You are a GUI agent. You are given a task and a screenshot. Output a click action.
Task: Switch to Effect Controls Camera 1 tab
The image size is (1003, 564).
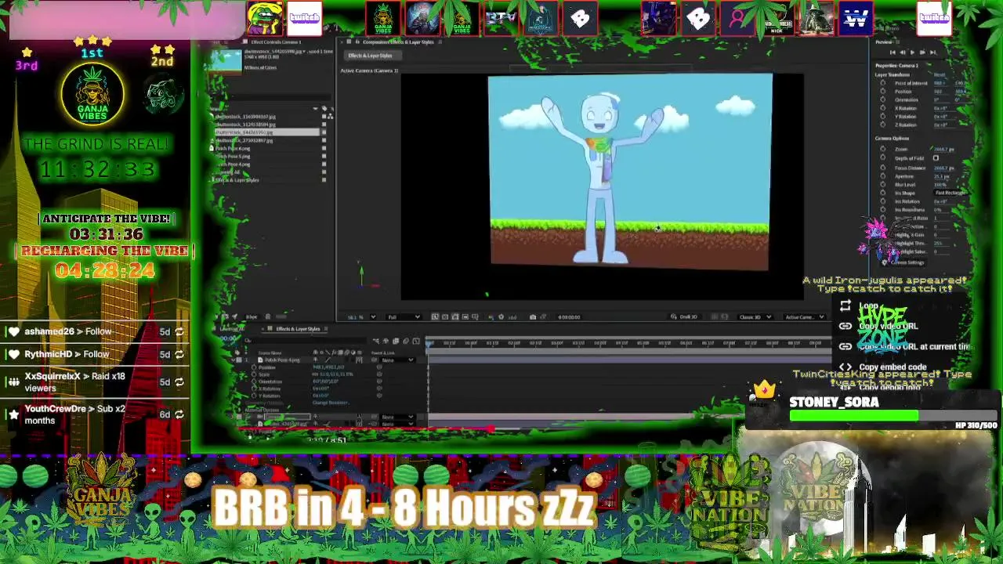(x=277, y=42)
